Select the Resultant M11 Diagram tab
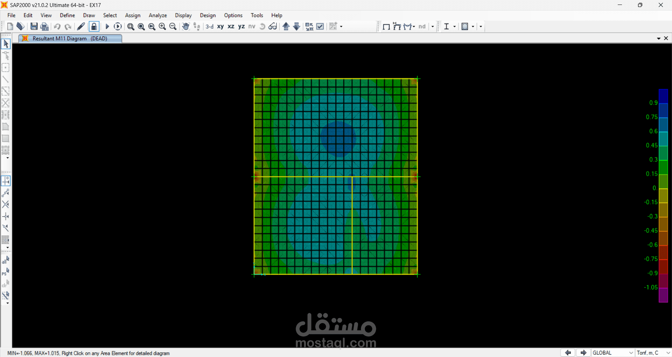Screen dimensions: 672x357 tap(70, 38)
